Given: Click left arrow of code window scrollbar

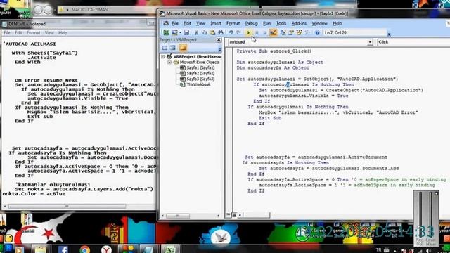Looking at the screenshot, I should tap(240, 214).
